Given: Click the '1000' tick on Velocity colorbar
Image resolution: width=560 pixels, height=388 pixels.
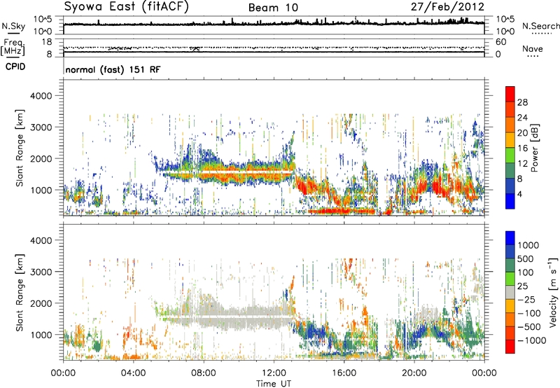Looking at the screenshot, I should [x=528, y=245].
